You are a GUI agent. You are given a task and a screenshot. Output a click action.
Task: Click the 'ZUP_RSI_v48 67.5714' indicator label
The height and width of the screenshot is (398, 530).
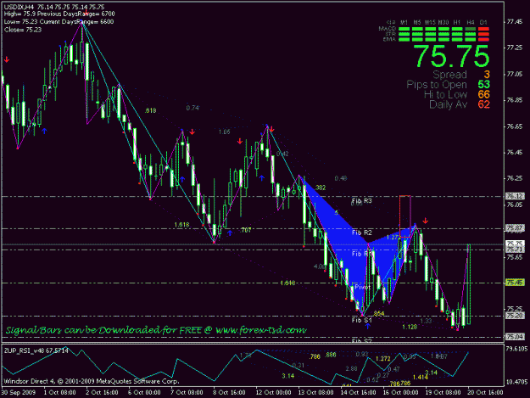pos(36,350)
